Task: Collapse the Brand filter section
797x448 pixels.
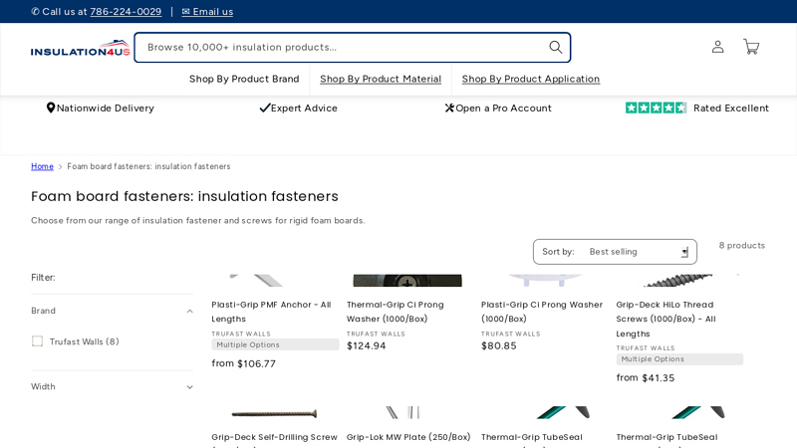Action: [189, 311]
